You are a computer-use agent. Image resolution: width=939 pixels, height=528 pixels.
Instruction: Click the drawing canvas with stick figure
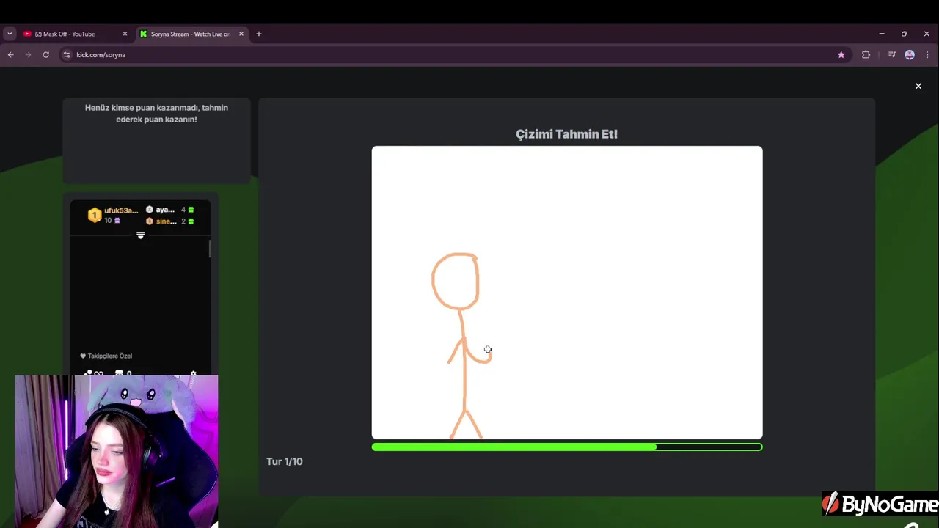coord(567,293)
